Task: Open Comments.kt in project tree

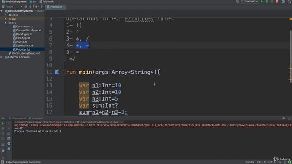Action: coord(23,26)
